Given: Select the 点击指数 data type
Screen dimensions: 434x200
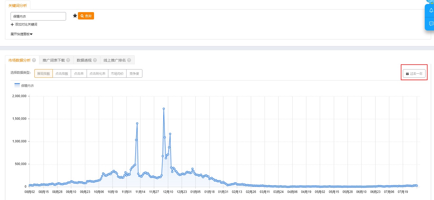Looking at the screenshot, I should pos(62,74).
